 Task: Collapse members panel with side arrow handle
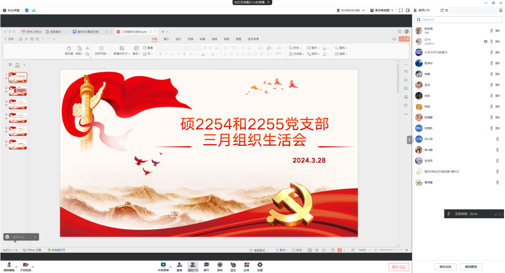pos(409,140)
